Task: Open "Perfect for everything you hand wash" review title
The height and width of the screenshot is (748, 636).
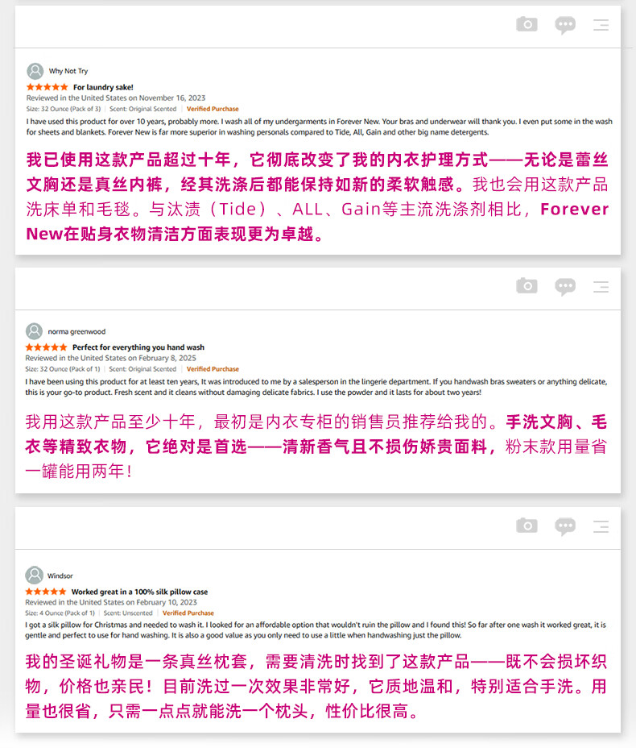Action: 138,347
